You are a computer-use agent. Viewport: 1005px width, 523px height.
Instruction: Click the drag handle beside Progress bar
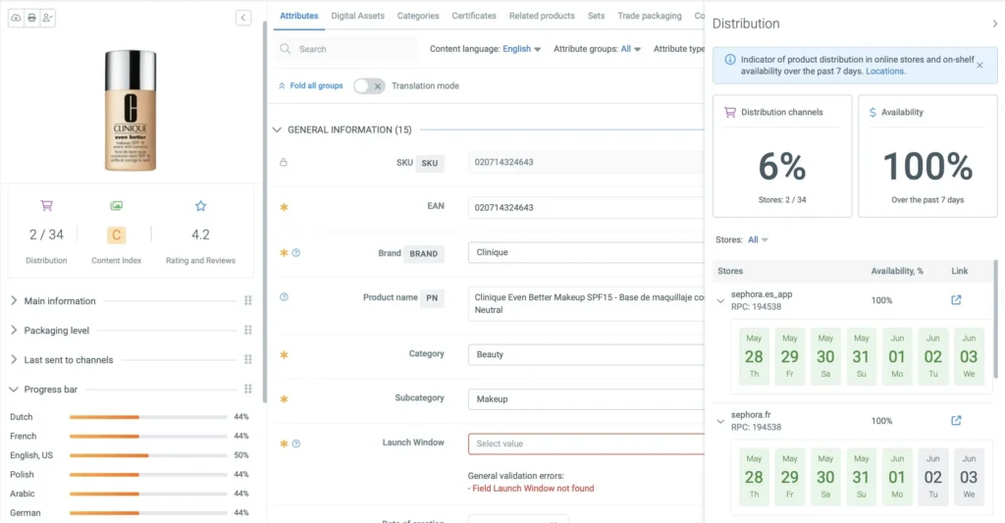(x=248, y=389)
